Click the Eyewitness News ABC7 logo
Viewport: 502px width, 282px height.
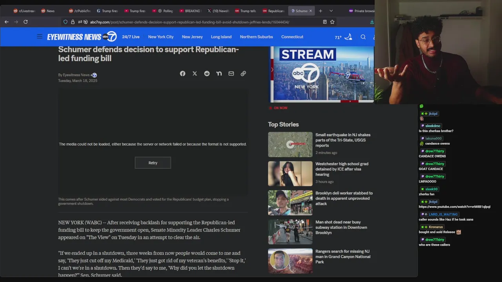point(82,36)
